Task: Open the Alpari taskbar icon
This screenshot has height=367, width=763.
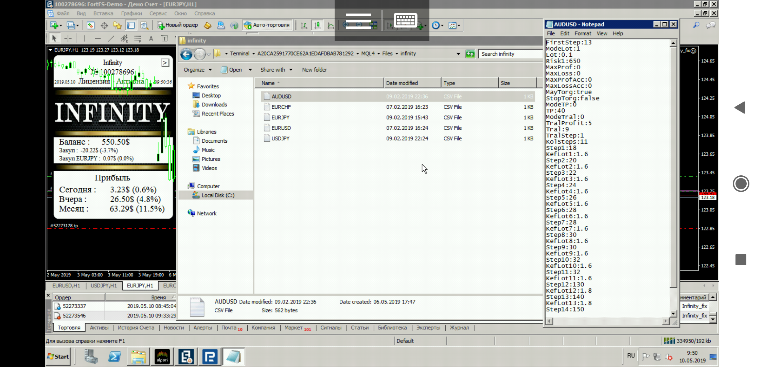Action: [x=162, y=357]
